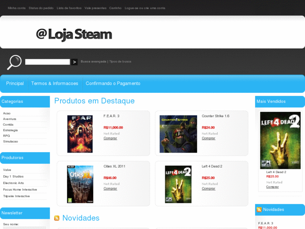
Task: Open F.E.A.R. 3 title in Produtos em Destaque
Action: coord(112,116)
